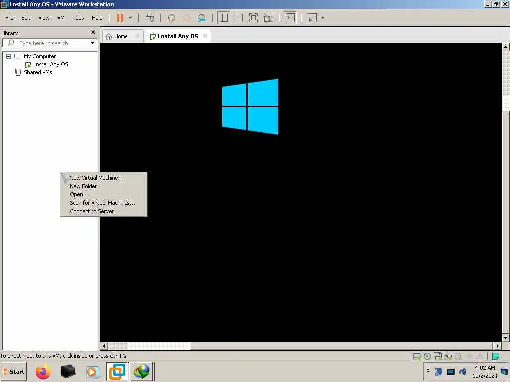Toggle the Library sidebar view icon
The image size is (510, 382).
[x=224, y=18]
